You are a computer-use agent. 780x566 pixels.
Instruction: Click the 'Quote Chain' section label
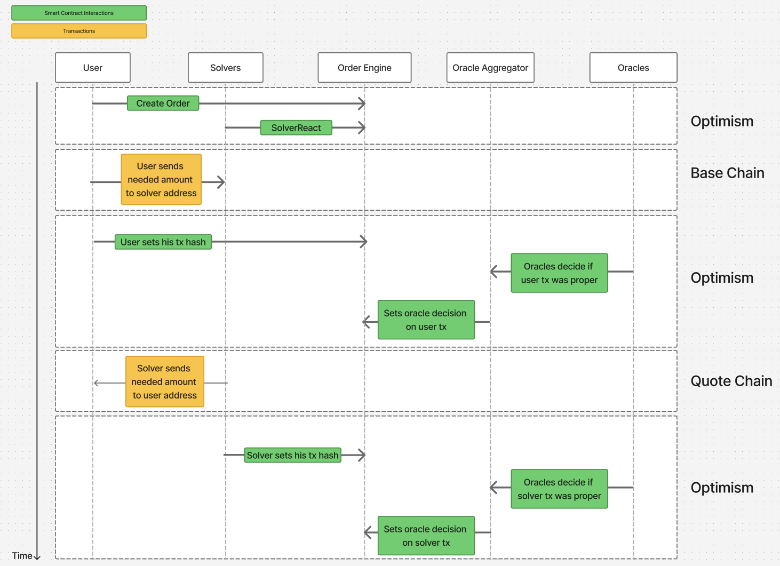(x=731, y=381)
